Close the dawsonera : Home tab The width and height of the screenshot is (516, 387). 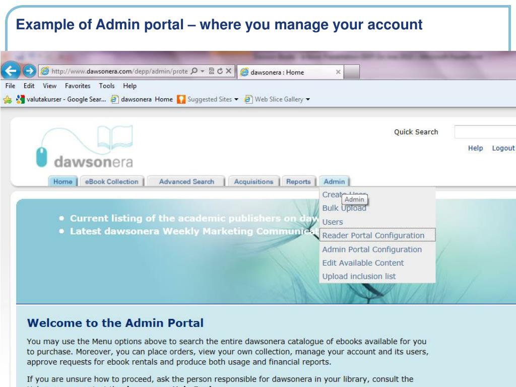point(338,72)
